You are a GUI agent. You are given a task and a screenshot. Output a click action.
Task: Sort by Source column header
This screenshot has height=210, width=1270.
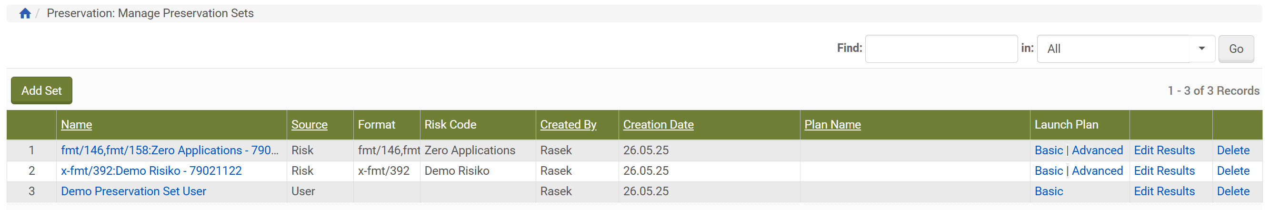(x=309, y=125)
